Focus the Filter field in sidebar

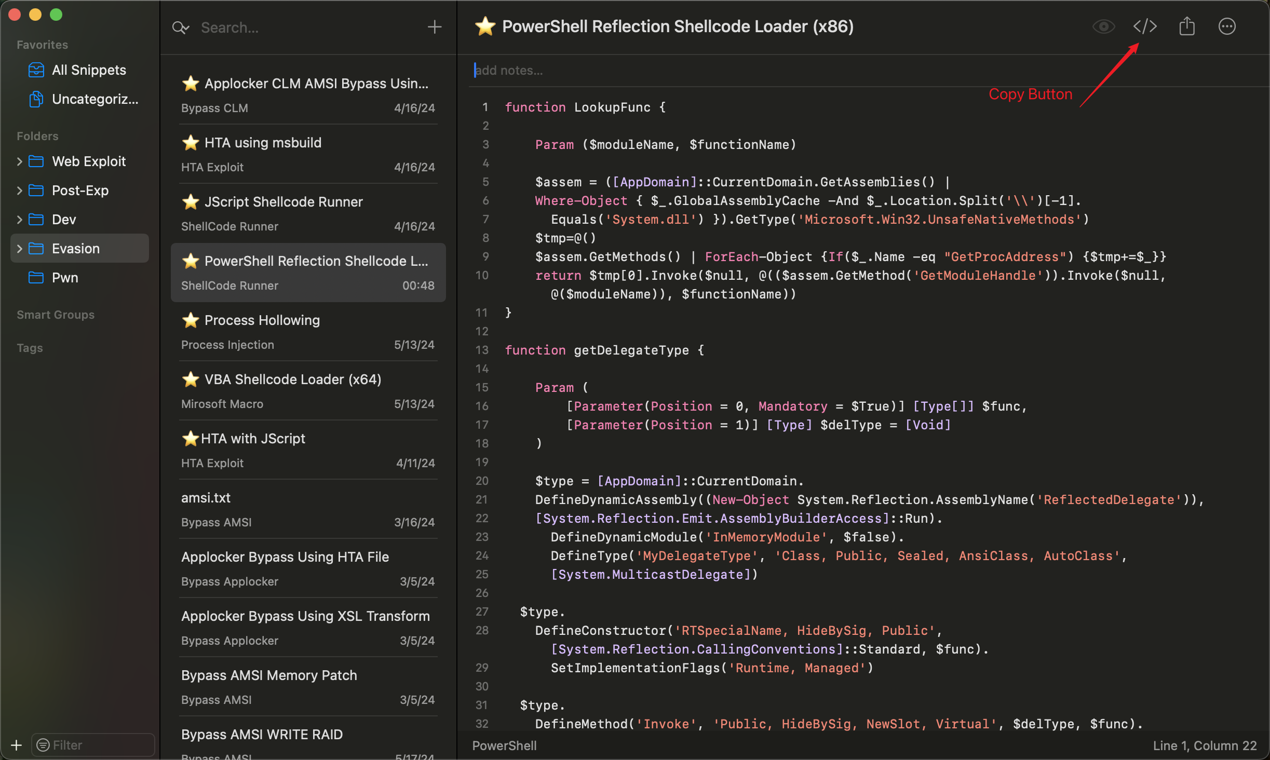pyautogui.click(x=93, y=745)
